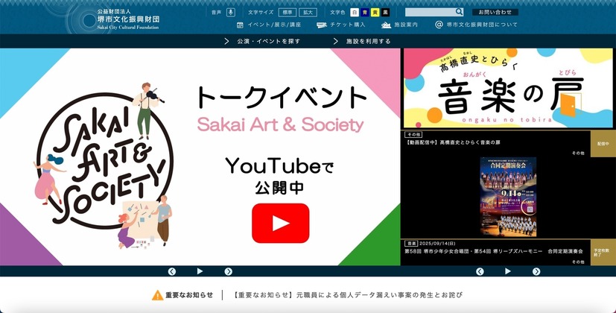Click the site search input field
Viewport: 616px width, 313px height.
pos(431,12)
